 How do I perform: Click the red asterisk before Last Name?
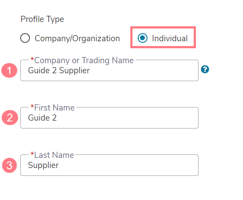[x=32, y=154]
